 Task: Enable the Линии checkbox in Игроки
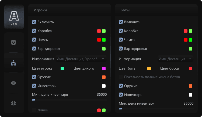[34, 110]
